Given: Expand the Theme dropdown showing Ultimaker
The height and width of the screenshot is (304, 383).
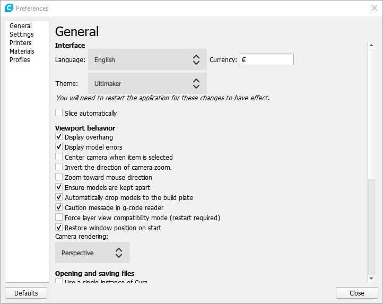Looking at the screenshot, I should coord(147,84).
